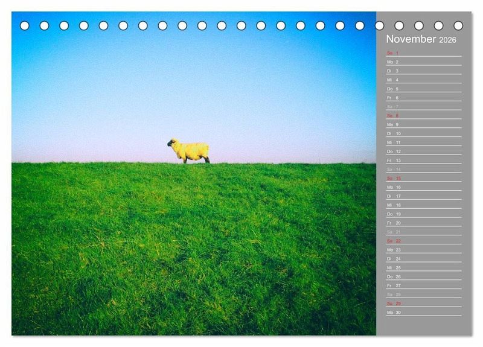Click the Mi 4 calendar line
This screenshot has height=347, width=483.
coord(423,80)
